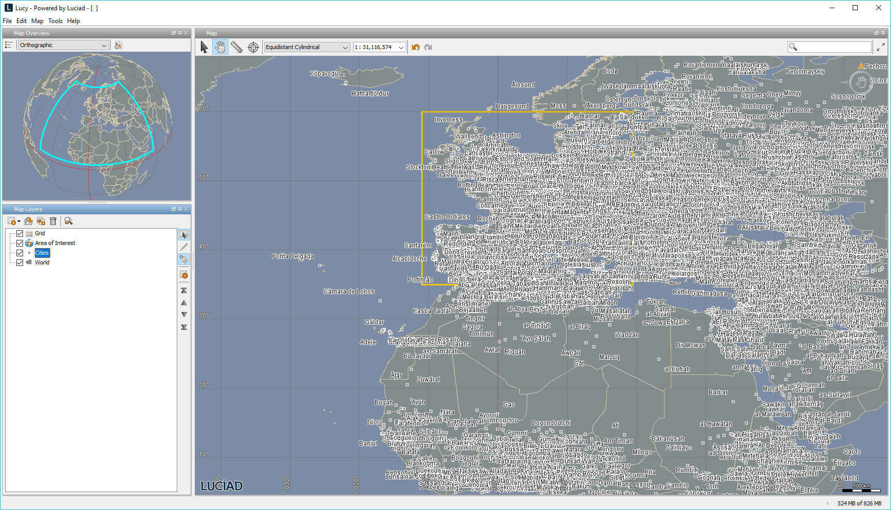Open the Help menu

[73, 21]
